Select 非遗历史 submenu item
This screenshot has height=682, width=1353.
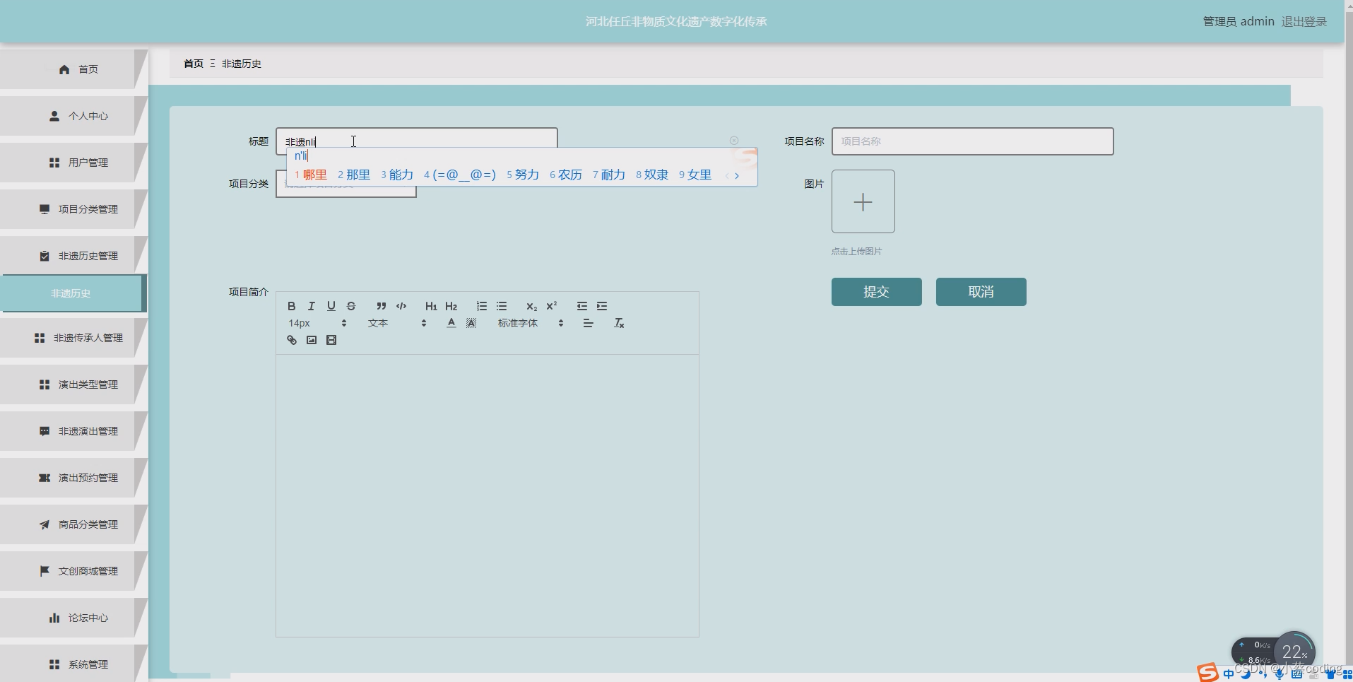click(x=72, y=293)
